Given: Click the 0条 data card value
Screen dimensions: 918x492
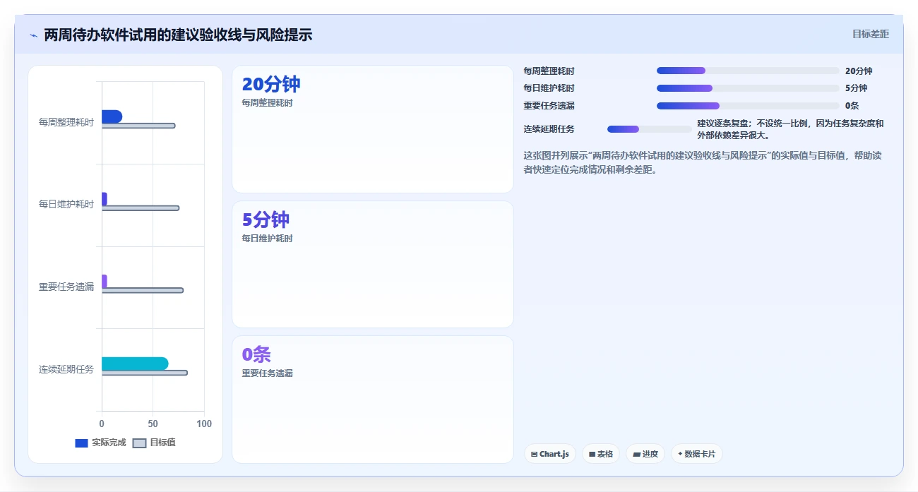Looking at the screenshot, I should pyautogui.click(x=256, y=354).
